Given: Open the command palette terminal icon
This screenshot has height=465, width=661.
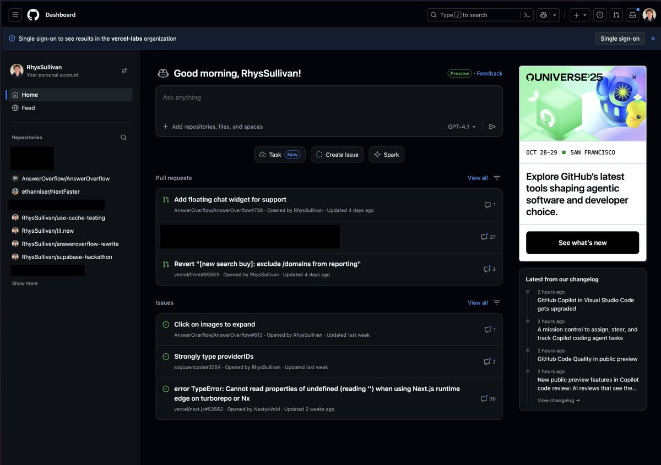Looking at the screenshot, I should click(526, 15).
